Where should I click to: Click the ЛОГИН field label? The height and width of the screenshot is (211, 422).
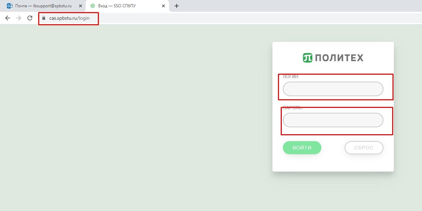coord(290,77)
